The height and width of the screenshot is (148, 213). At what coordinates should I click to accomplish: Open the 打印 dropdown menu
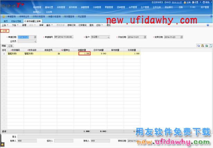(x=102, y=25)
